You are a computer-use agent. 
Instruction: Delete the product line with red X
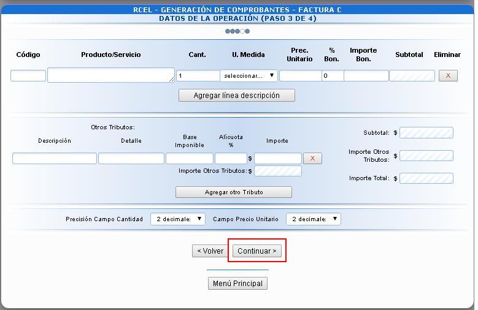pyautogui.click(x=448, y=76)
